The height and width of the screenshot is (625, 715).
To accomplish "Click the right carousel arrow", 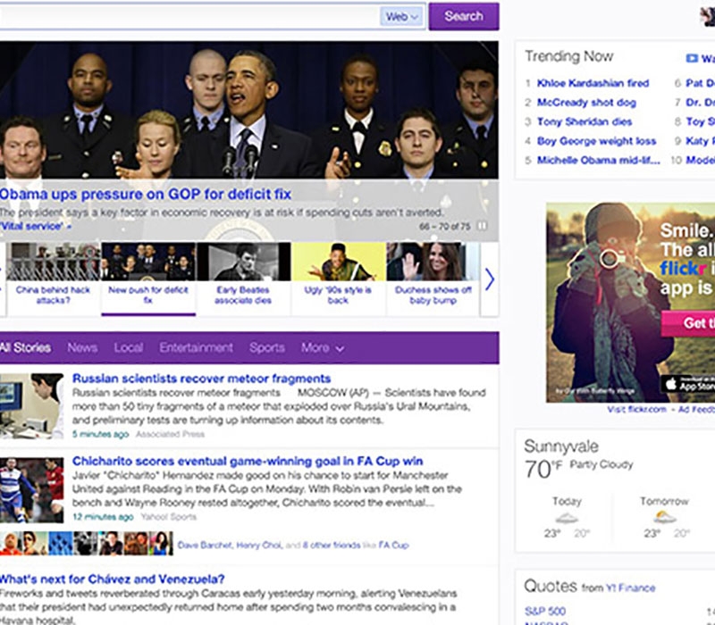I will [489, 279].
